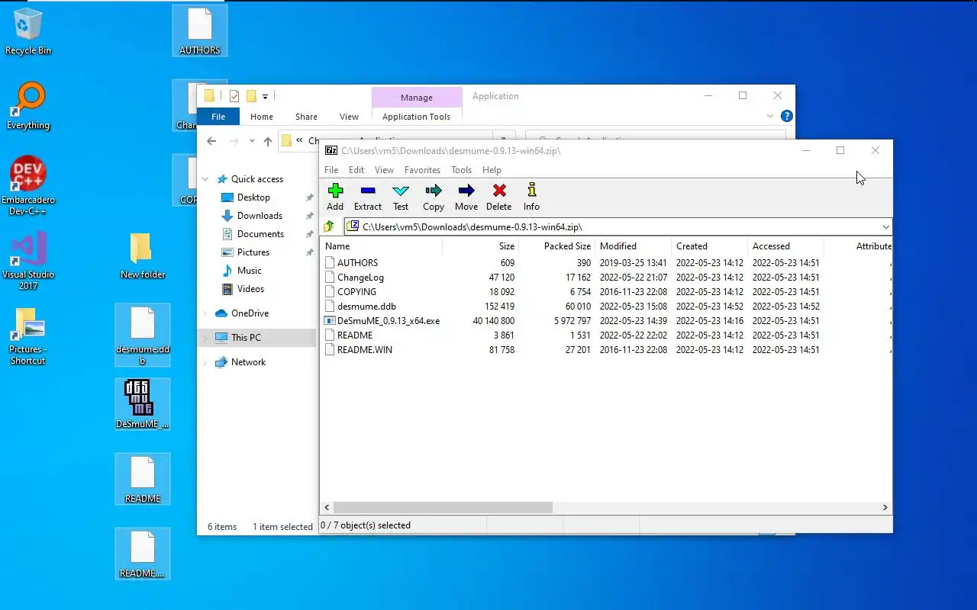The image size is (977, 610).
Task: Select the Pictures - Shortcut desktop icon
Action: tap(28, 335)
